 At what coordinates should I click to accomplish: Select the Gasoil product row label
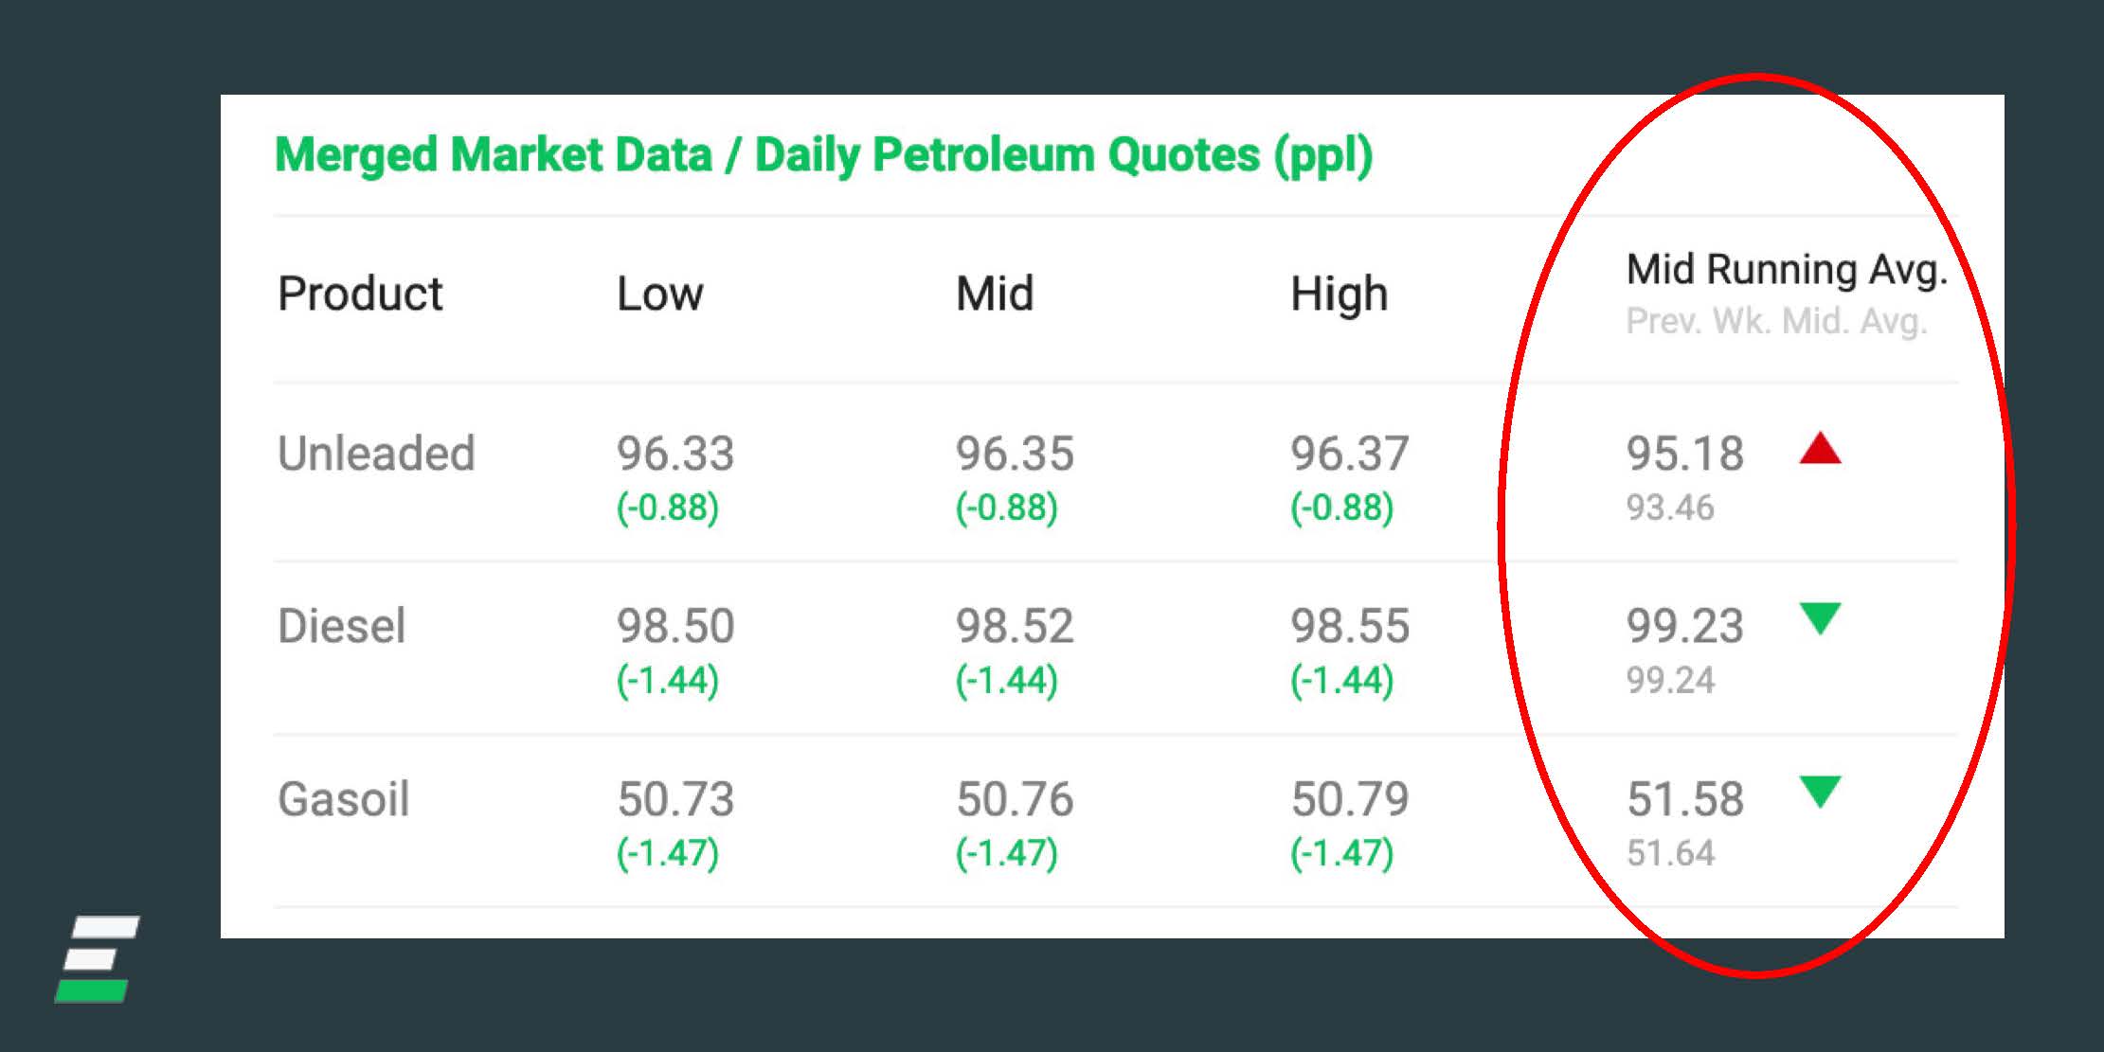click(x=343, y=799)
